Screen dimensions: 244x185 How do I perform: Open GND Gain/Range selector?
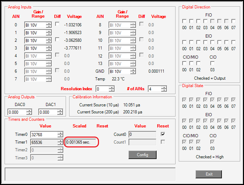click(133, 71)
